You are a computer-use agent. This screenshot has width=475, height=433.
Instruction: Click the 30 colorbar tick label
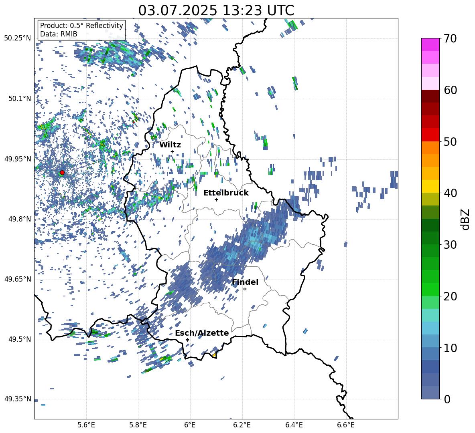click(450, 245)
